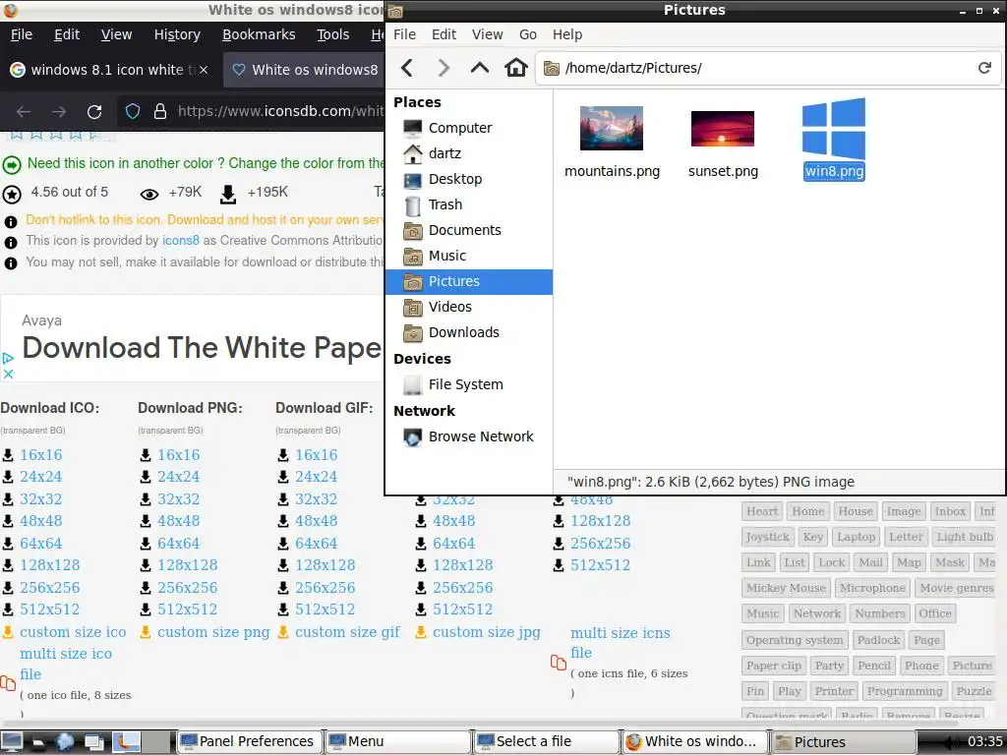Open Panel Preferences from taskbar
The height and width of the screenshot is (755, 1007).
click(x=249, y=741)
